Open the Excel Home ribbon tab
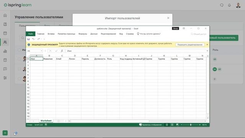The height and width of the screenshot is (138, 245). 41,34
